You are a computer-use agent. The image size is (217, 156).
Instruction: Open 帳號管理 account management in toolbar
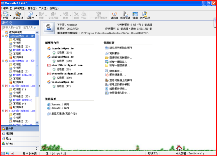point(125,14)
